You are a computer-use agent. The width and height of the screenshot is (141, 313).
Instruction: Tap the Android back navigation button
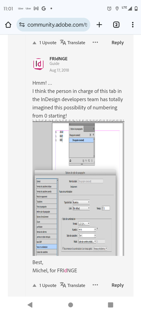coord(30,305)
